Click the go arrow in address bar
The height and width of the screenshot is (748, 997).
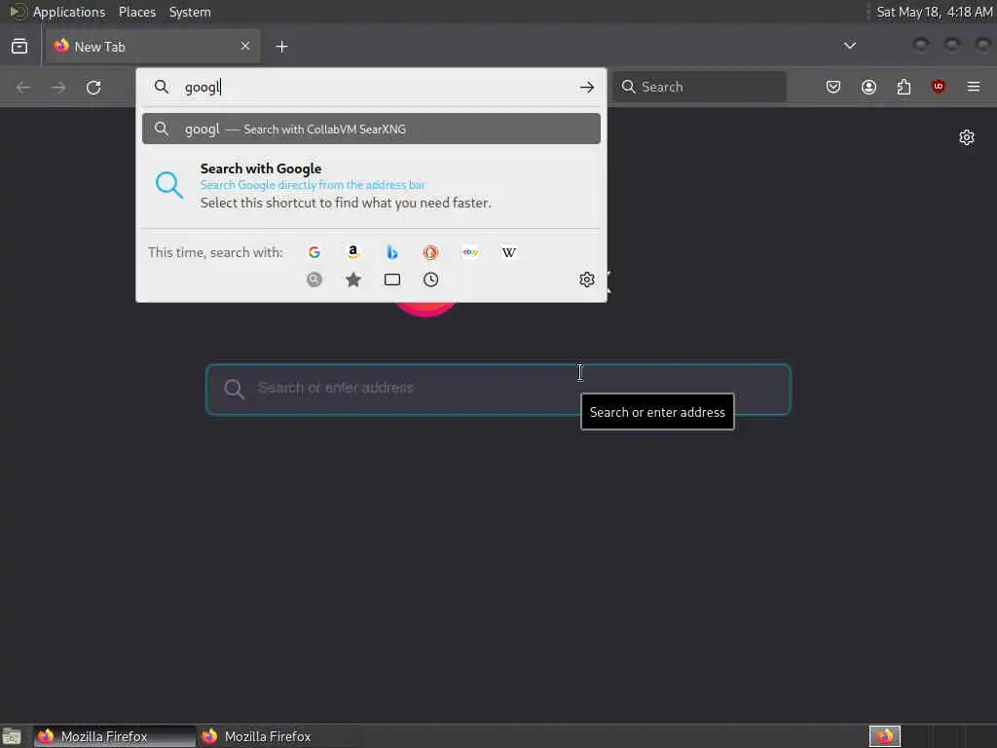[x=587, y=87]
